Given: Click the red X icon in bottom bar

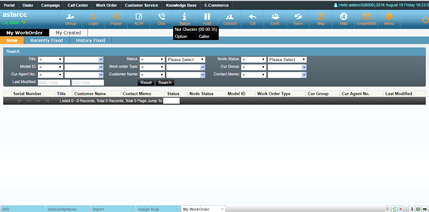Looking at the screenshot, I should (401, 209).
